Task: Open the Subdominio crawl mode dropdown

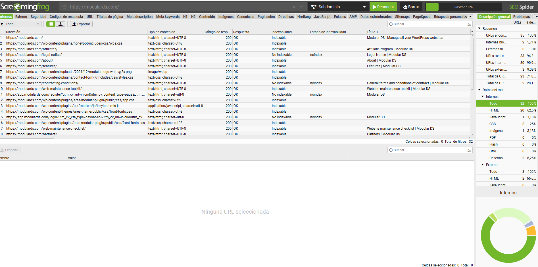Action: (338, 7)
